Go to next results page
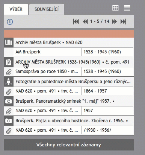Screen dimensions: 145x155 coord(114,21)
